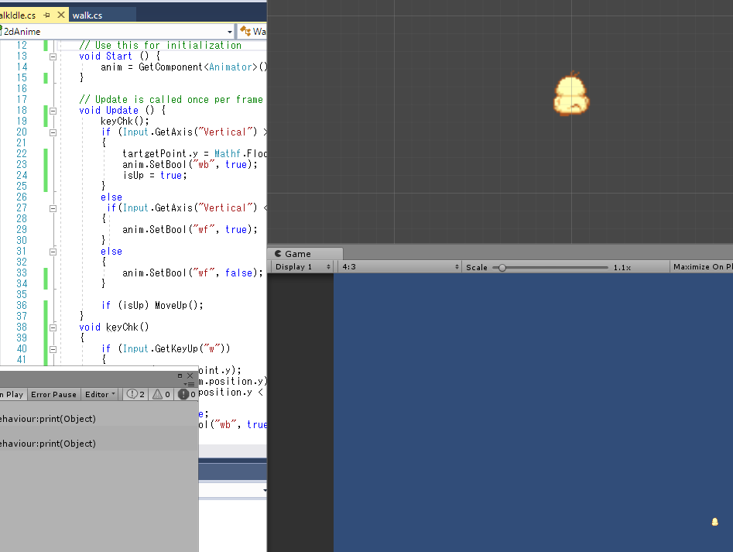The width and height of the screenshot is (733, 552).
Task: Close the floating Console window
Action: pos(190,375)
